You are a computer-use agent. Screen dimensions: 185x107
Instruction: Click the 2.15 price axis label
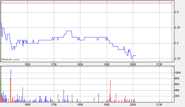click(x=177, y=59)
